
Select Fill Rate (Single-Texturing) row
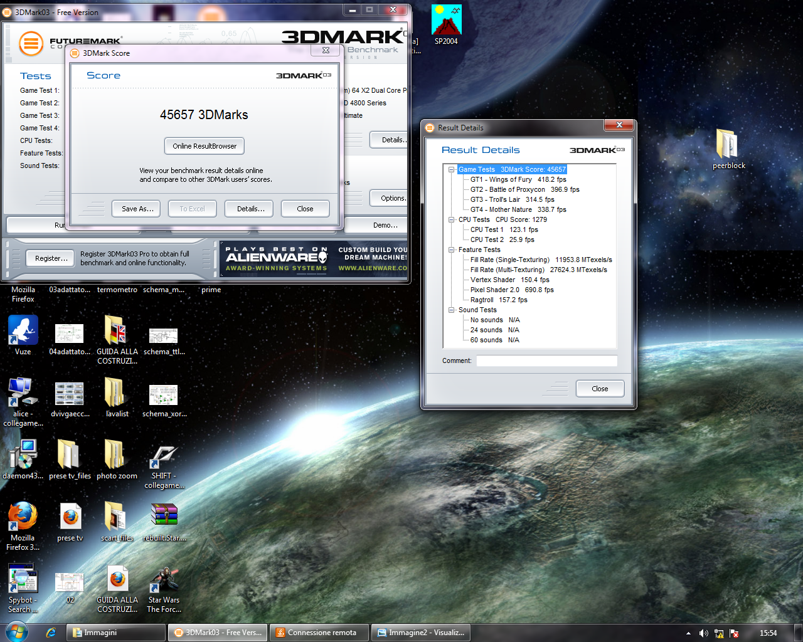541,260
